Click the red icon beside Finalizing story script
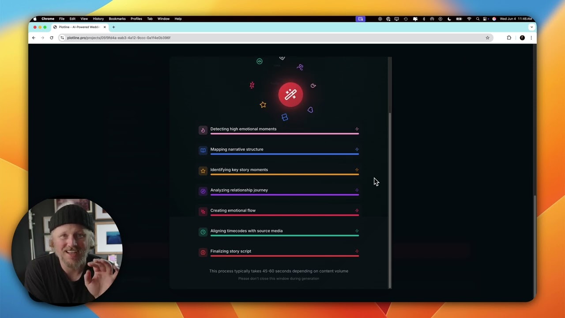 tap(203, 252)
